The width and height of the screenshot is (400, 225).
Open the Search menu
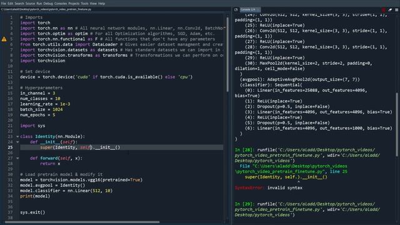click(x=19, y=3)
